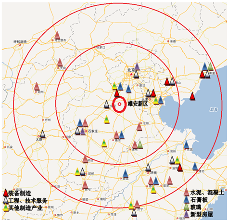Click the brown marker at 安阳
The width and height of the screenshot is (228, 221).
click(85, 185)
